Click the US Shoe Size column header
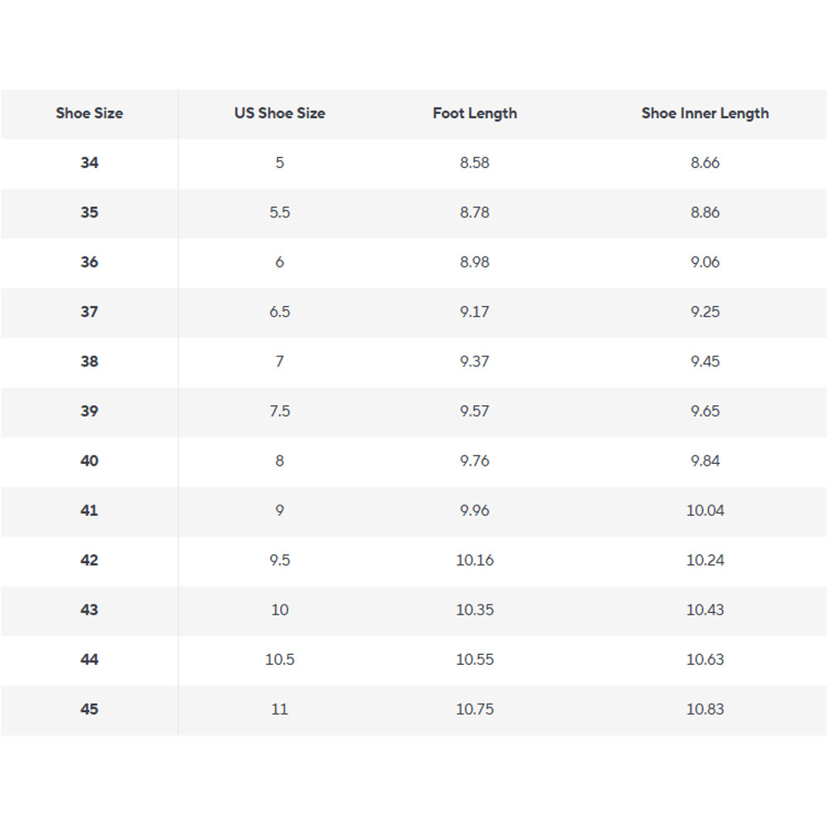Image resolution: width=827 pixels, height=827 pixels. point(280,113)
